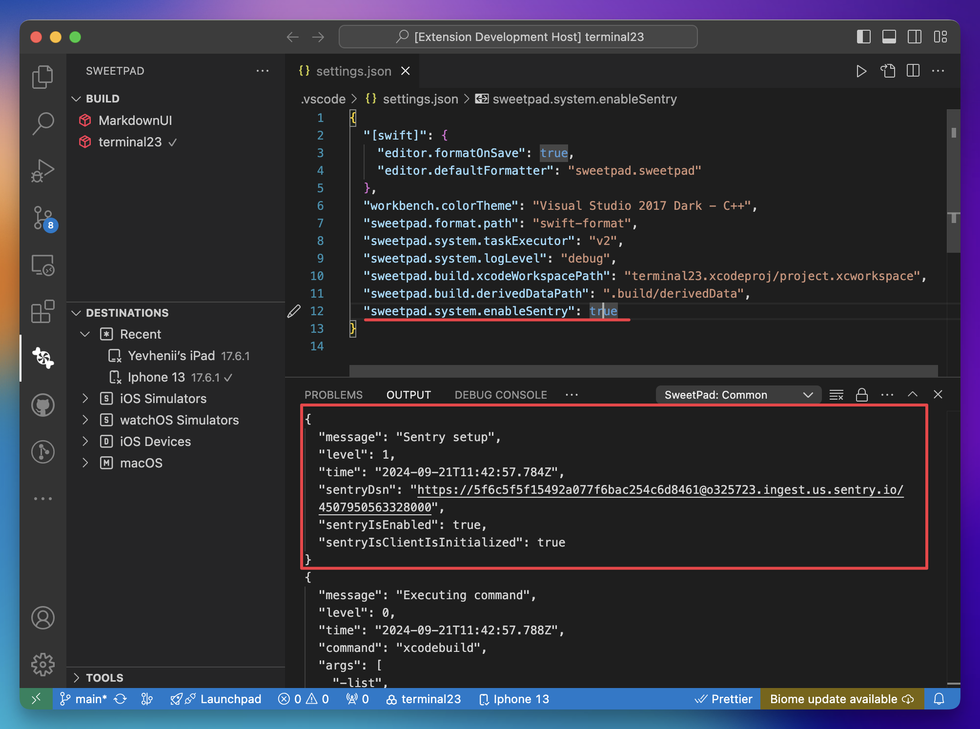
Task: Click the editor vertical scrollbar
Action: (x=953, y=181)
